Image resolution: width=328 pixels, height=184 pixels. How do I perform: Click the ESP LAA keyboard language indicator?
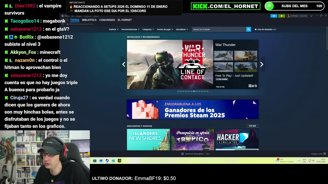tap(304, 160)
